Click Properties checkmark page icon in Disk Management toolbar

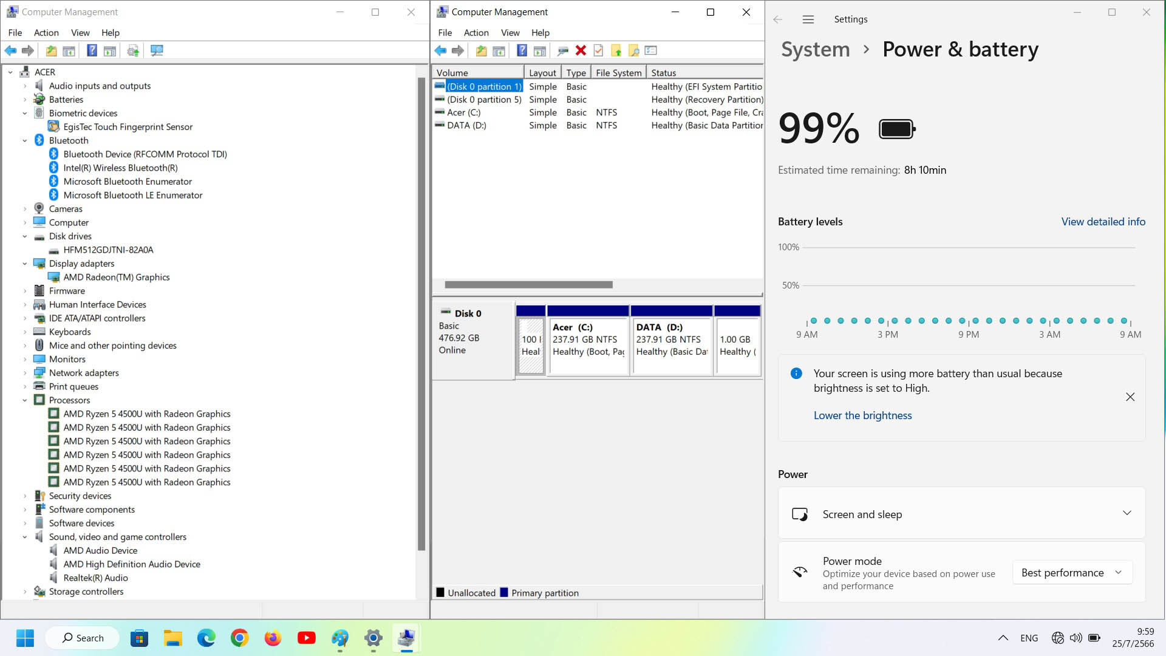pyautogui.click(x=598, y=51)
